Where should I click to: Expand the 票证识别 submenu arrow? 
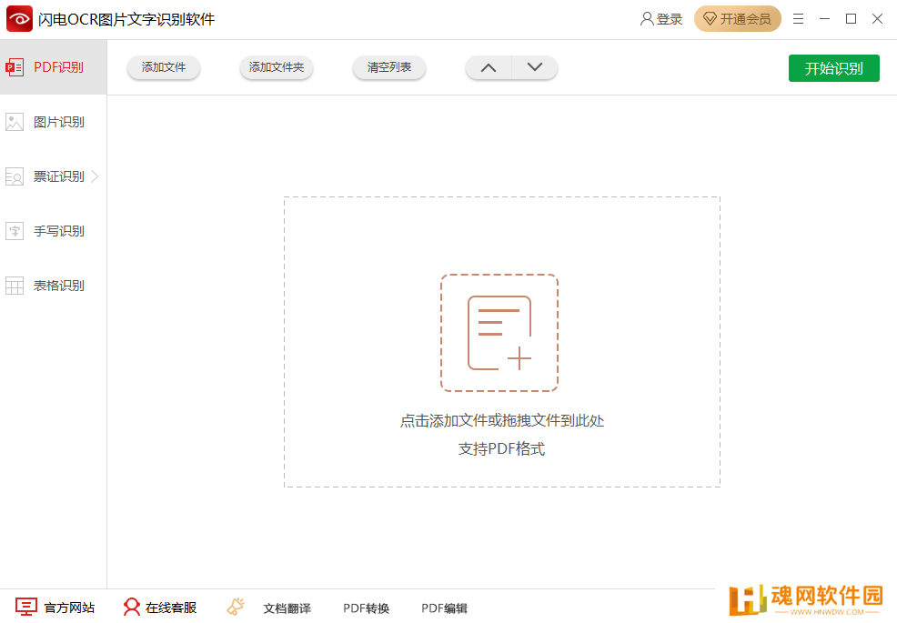pyautogui.click(x=95, y=176)
